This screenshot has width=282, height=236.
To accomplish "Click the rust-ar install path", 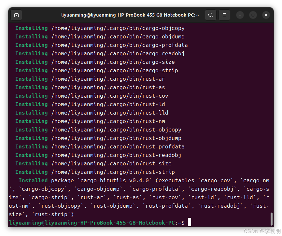I will coord(108,79).
